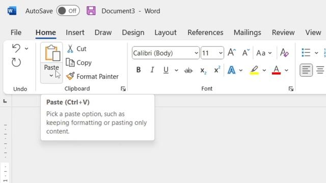Expand the Text Effects dropdown arrow

pyautogui.click(x=241, y=71)
